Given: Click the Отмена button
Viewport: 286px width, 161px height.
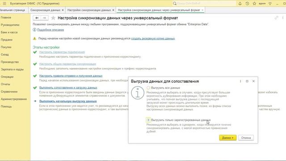Looking at the screenshot, I should [246, 138].
